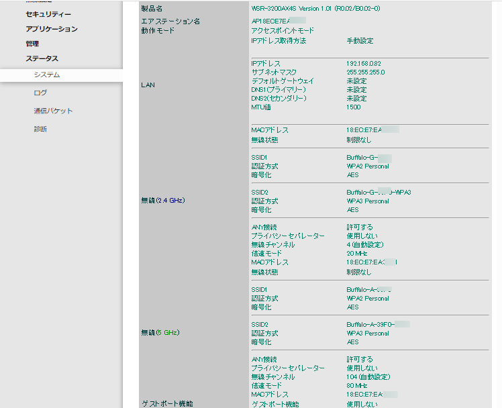
Task: Collapse the ステータス menu section
Action: pos(42,58)
